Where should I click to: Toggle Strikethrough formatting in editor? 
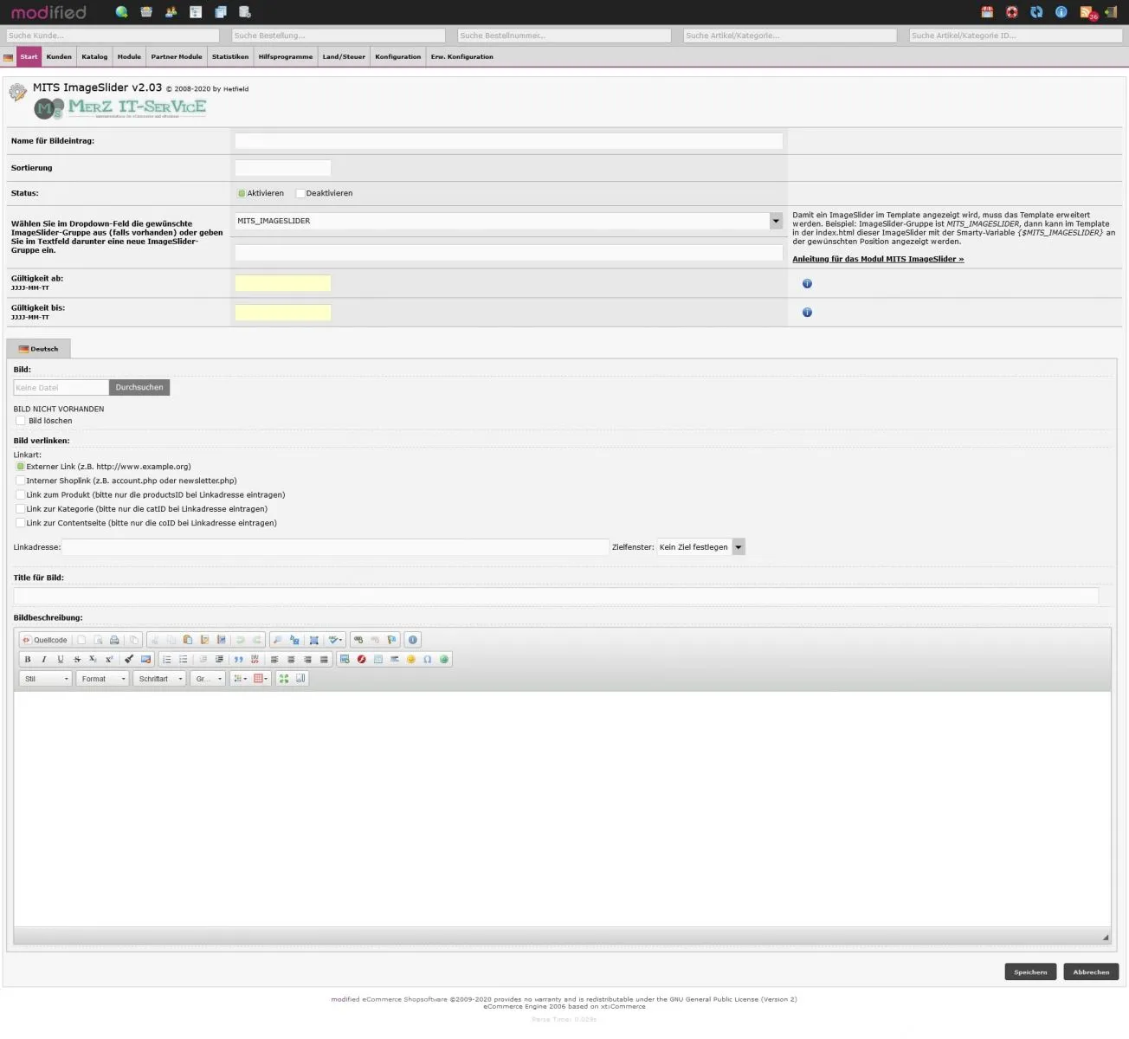click(x=77, y=659)
